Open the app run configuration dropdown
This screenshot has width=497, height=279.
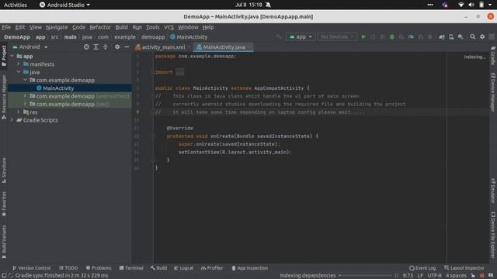(301, 36)
